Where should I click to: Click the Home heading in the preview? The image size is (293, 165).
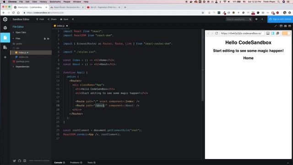click(248, 58)
